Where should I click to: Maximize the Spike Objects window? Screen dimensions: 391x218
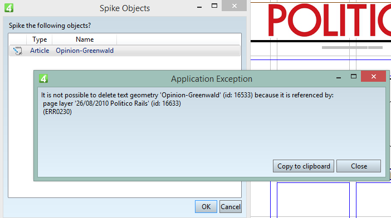pyautogui.click(x=214, y=6)
